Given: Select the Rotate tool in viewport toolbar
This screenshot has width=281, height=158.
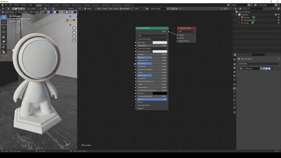Looking at the screenshot, I should click(4, 32).
